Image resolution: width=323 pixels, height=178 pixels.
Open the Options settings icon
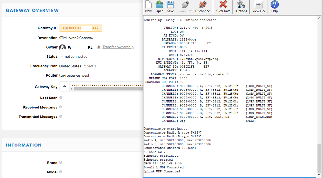(241, 6)
